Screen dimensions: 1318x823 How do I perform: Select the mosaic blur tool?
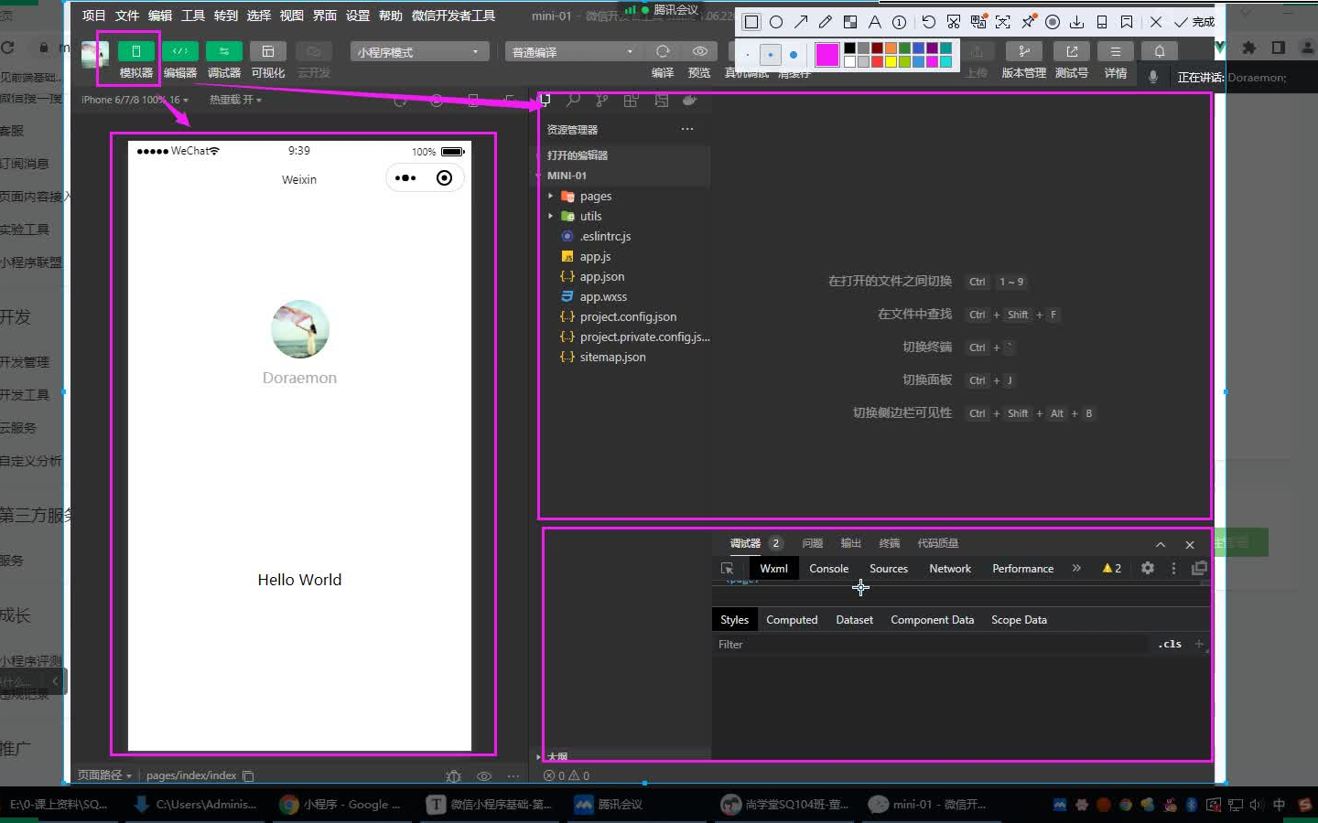tap(850, 22)
